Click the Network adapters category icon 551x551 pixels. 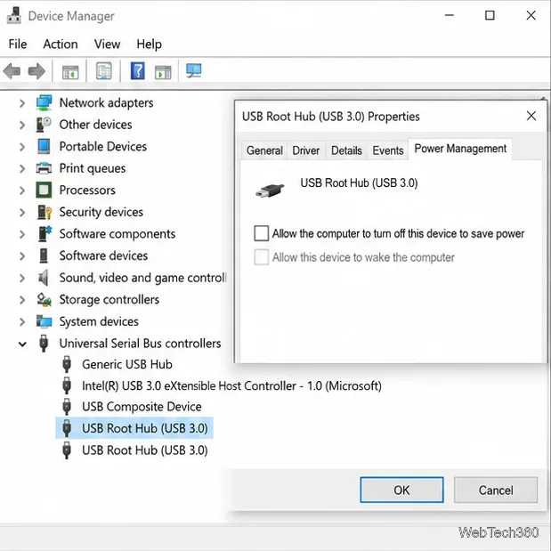[44, 102]
